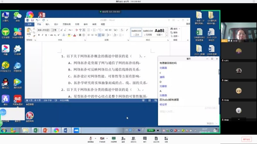Click the red font color button

pyautogui.click(x=75, y=35)
